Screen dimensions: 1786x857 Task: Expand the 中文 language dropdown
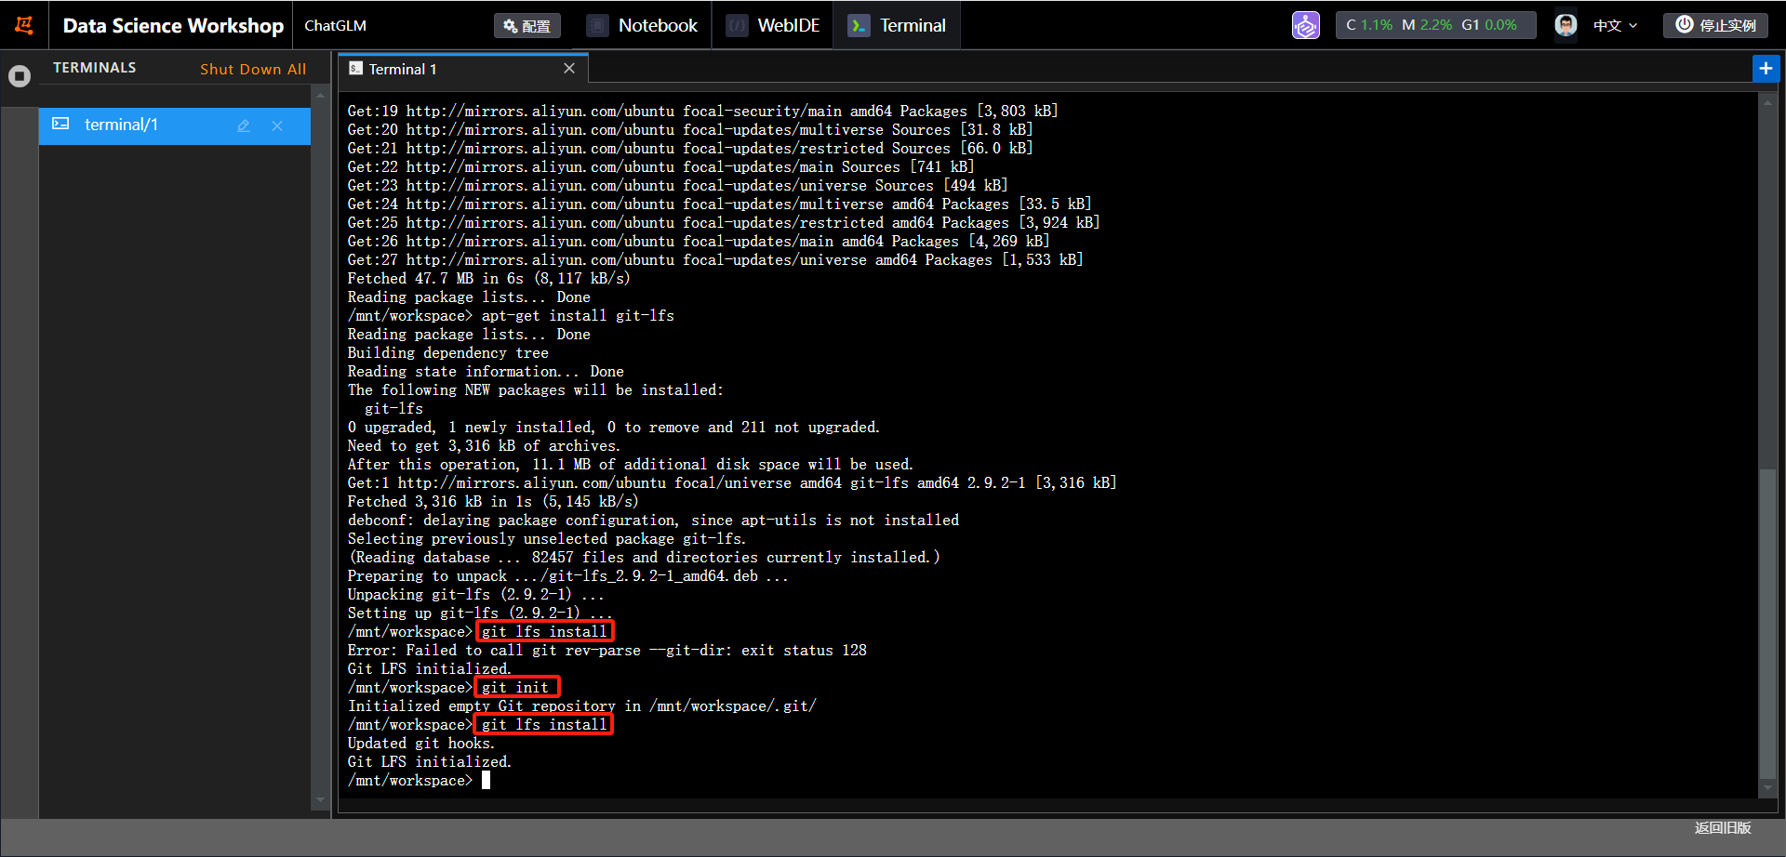[x=1616, y=25]
